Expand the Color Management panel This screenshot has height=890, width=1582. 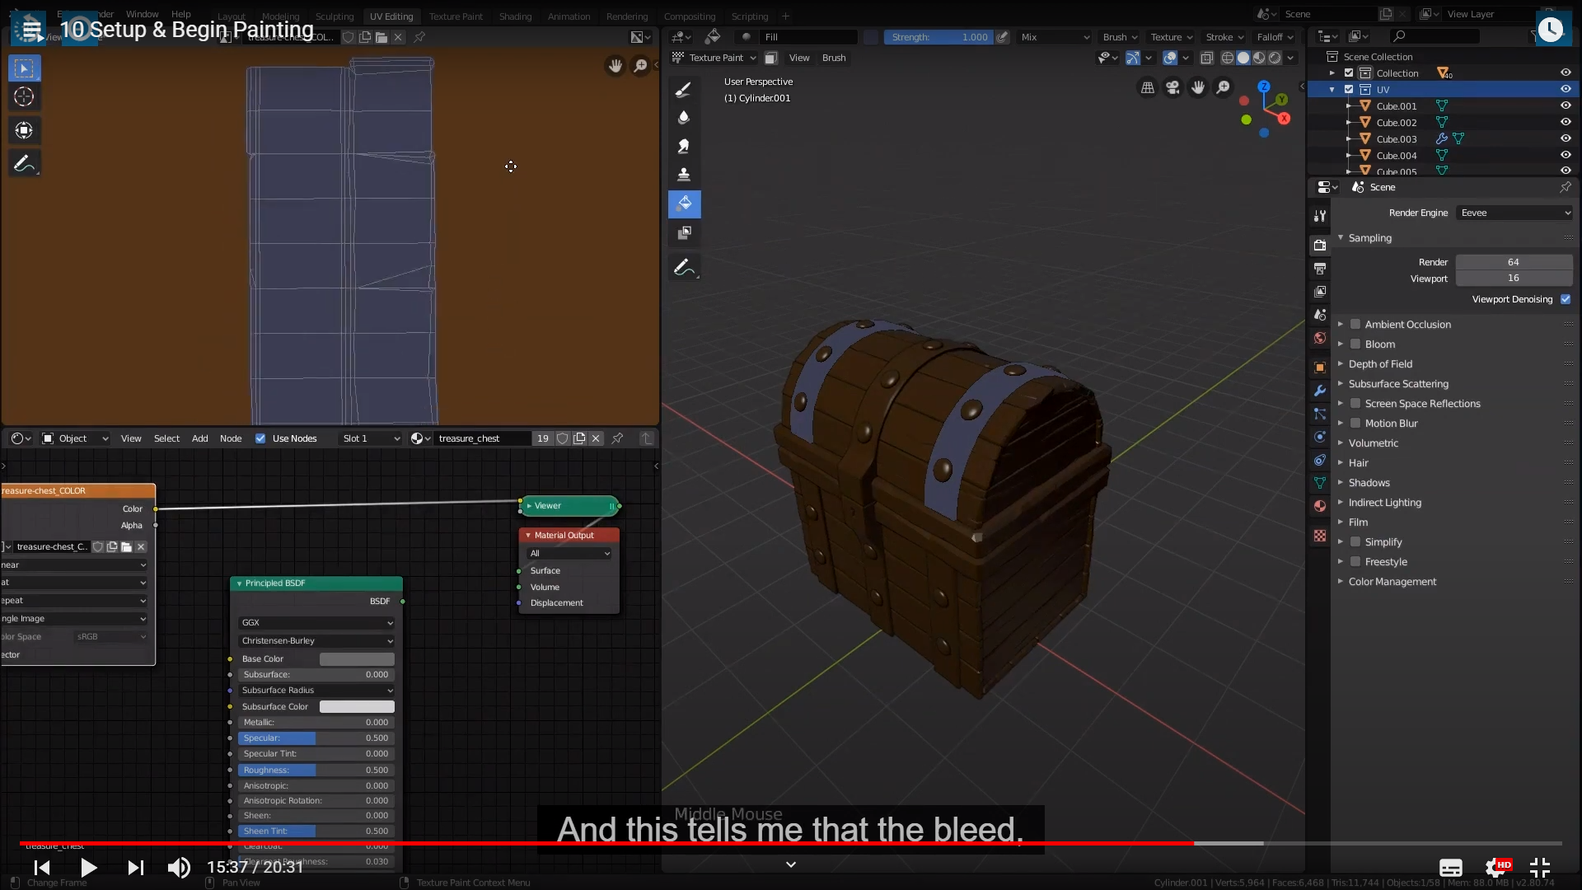[x=1392, y=582]
